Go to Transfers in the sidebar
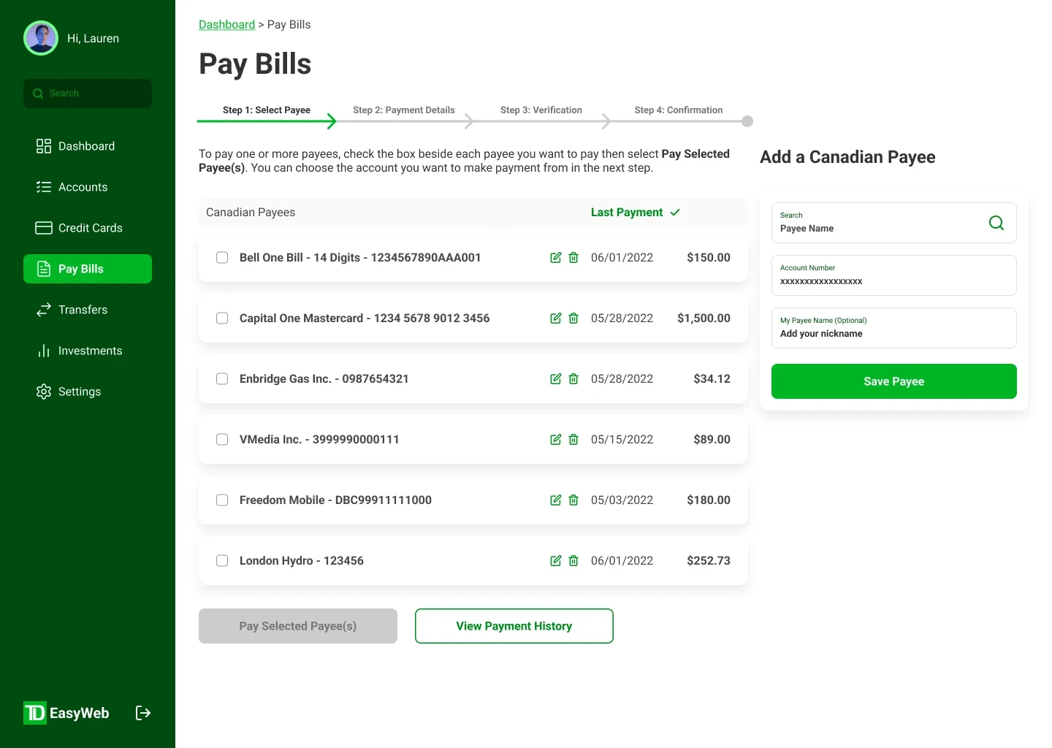Screen dimensions: 1052x748 pyautogui.click(x=88, y=310)
